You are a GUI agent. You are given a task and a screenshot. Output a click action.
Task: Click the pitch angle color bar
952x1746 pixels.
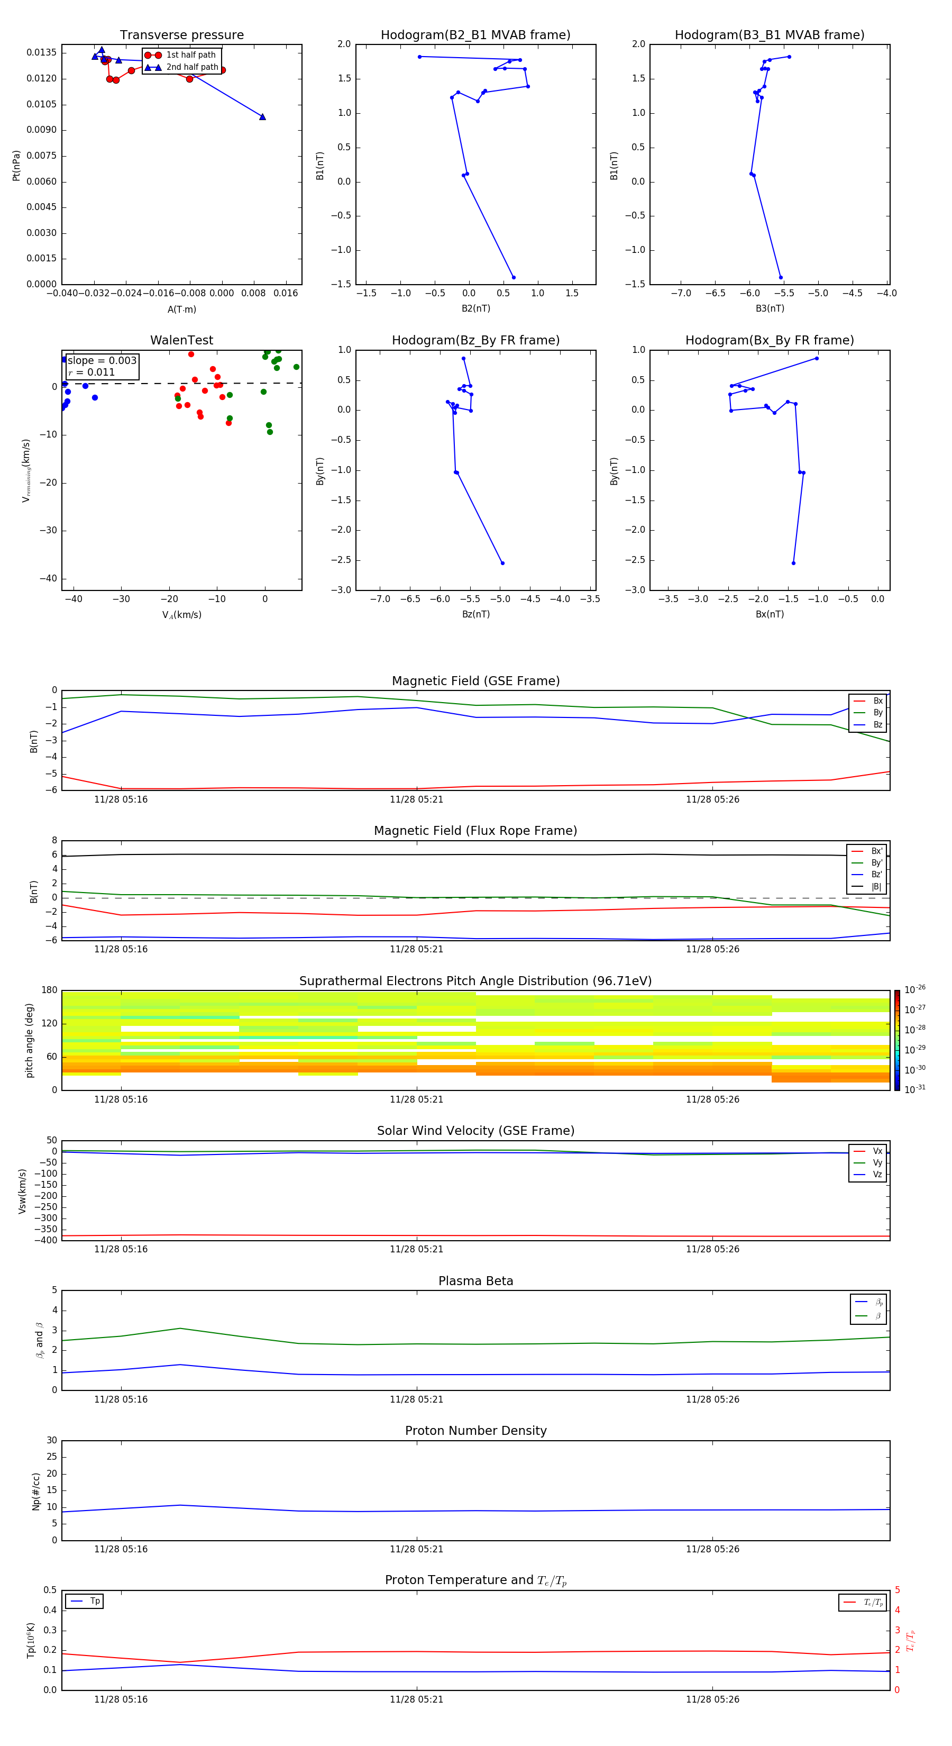(x=896, y=1040)
